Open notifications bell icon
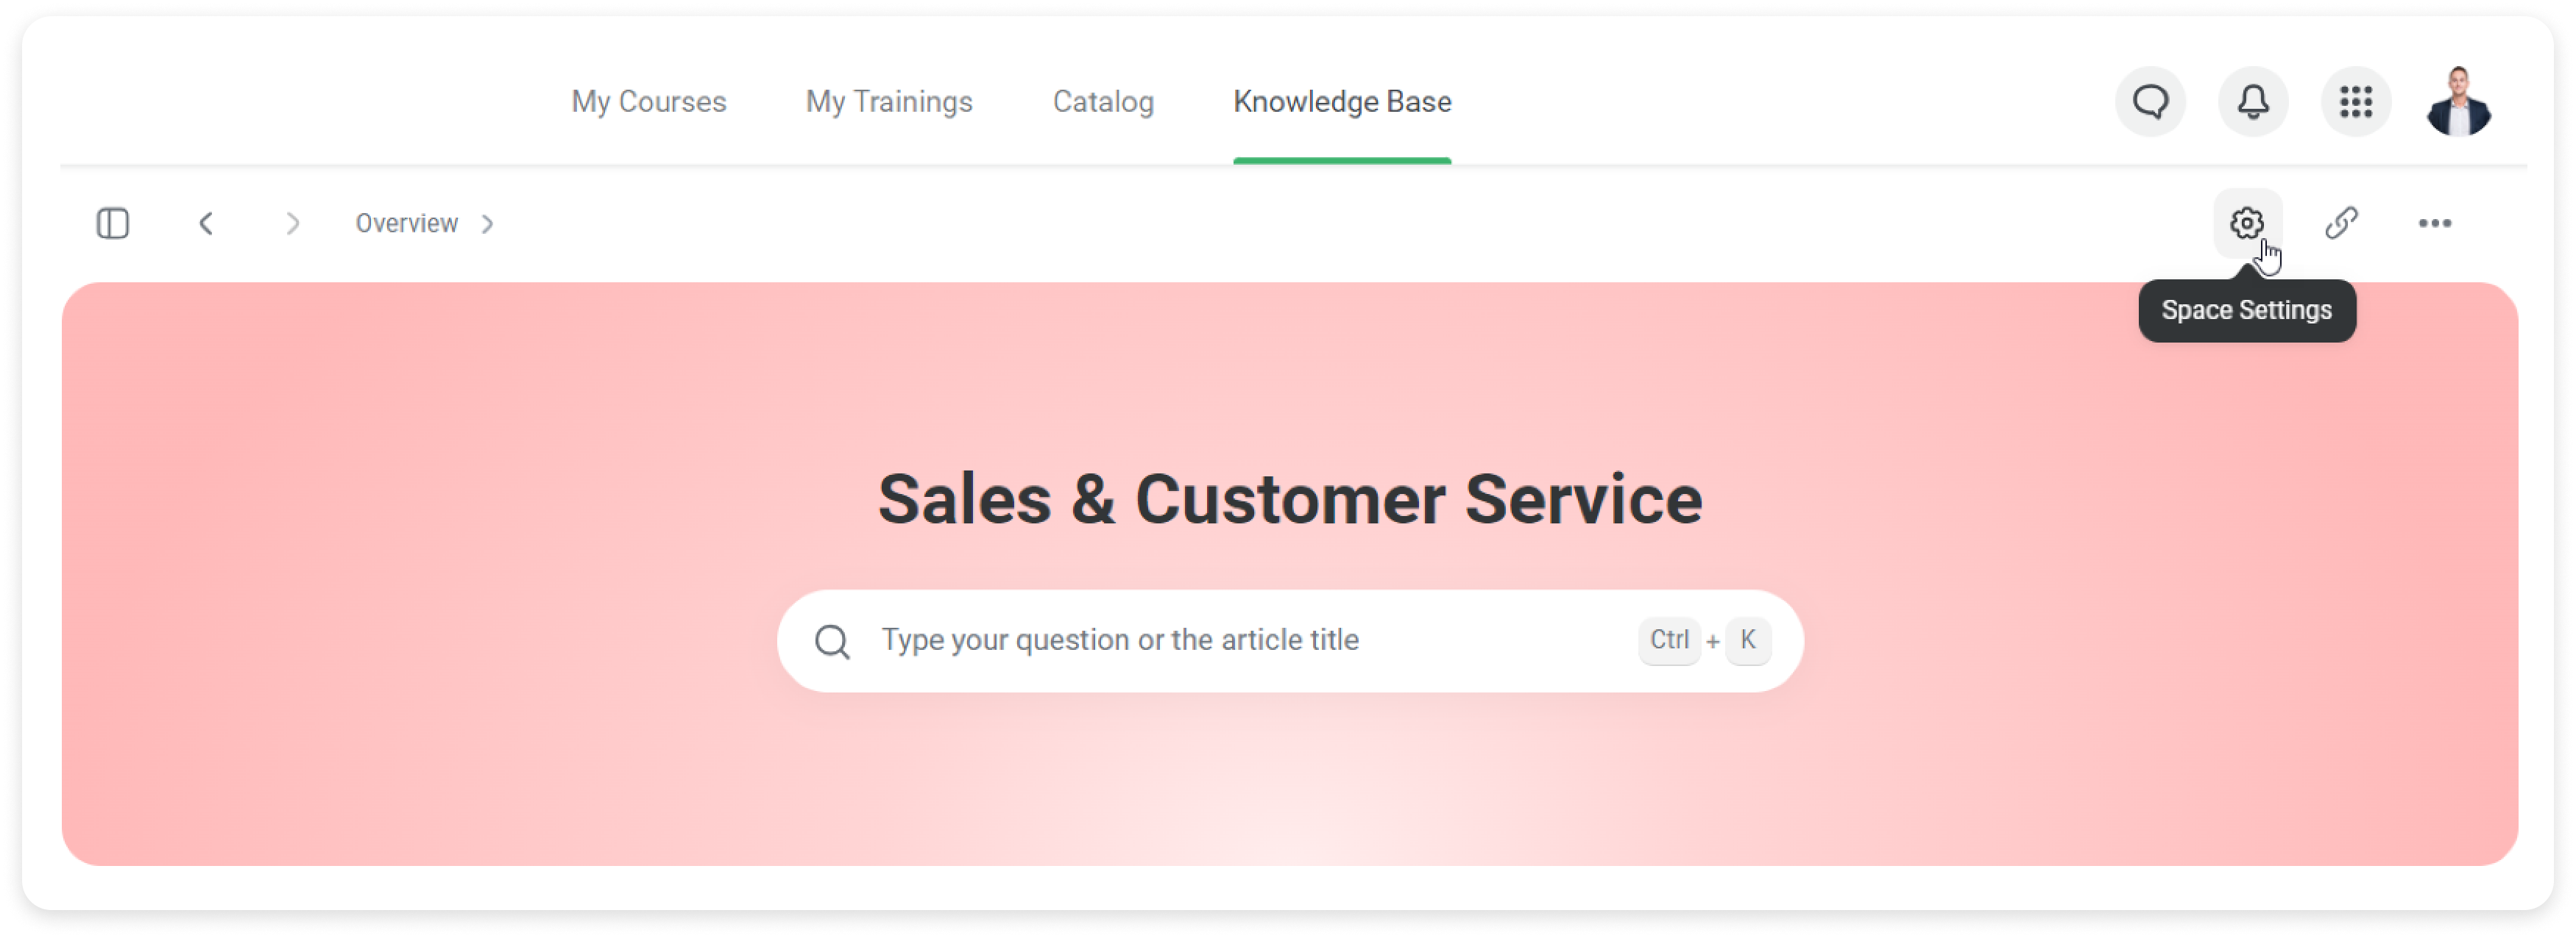The image size is (2576, 938). pos(2252,101)
